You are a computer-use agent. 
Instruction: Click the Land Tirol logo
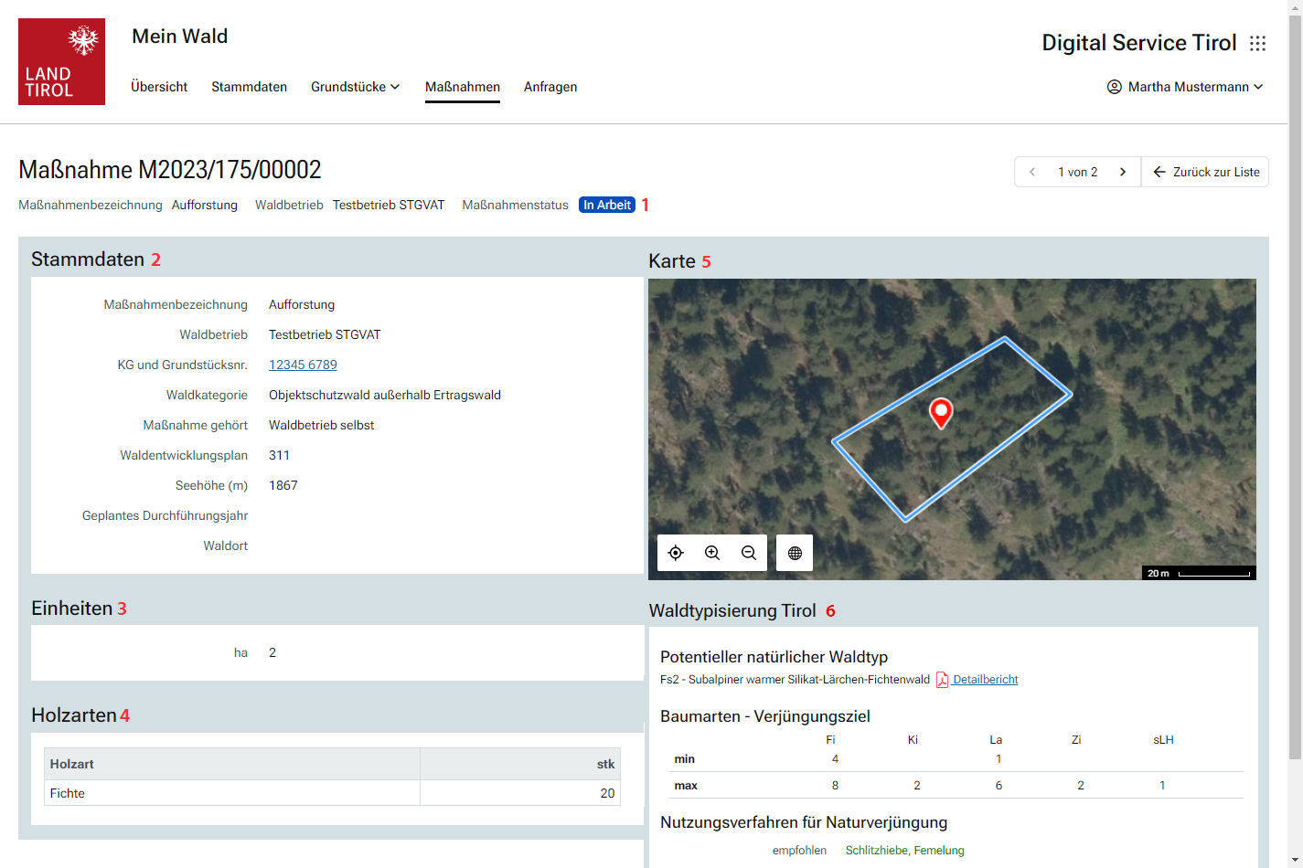coord(61,61)
